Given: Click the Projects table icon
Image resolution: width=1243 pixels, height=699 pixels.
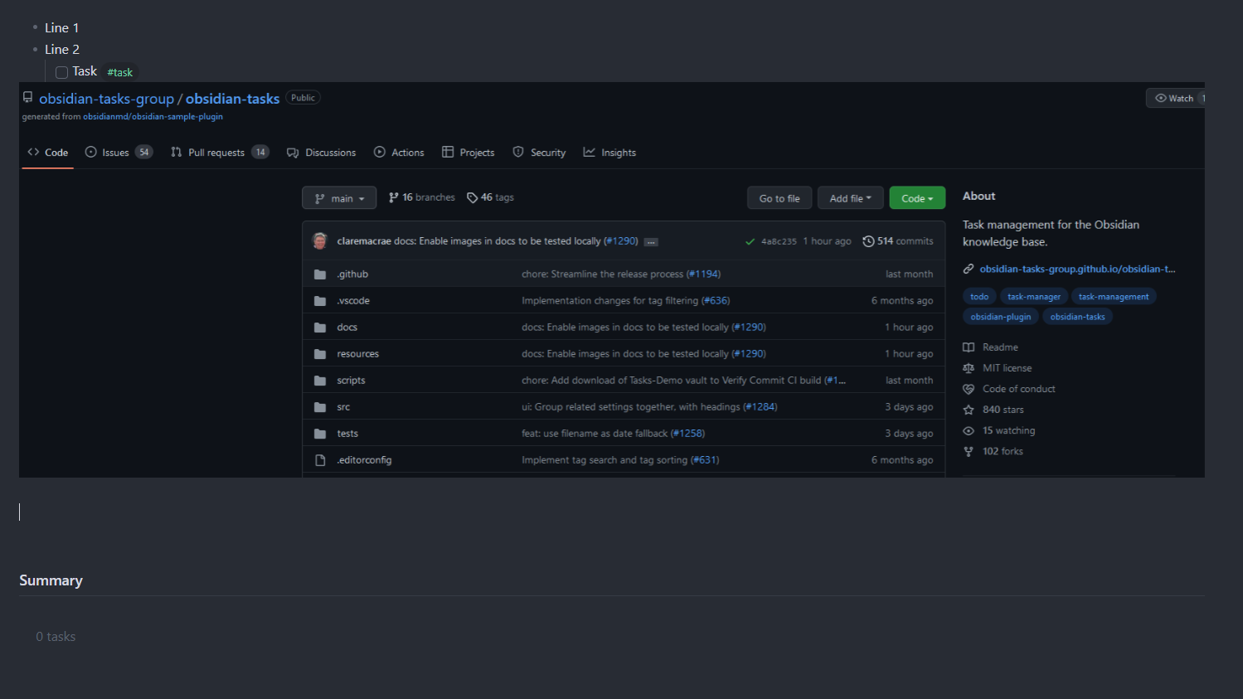Looking at the screenshot, I should point(446,153).
